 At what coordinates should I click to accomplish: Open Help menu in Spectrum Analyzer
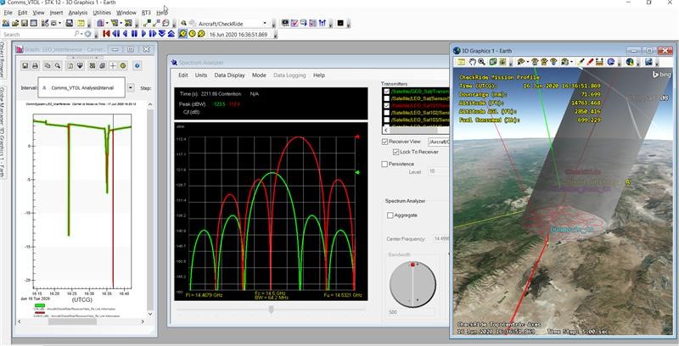pos(319,75)
